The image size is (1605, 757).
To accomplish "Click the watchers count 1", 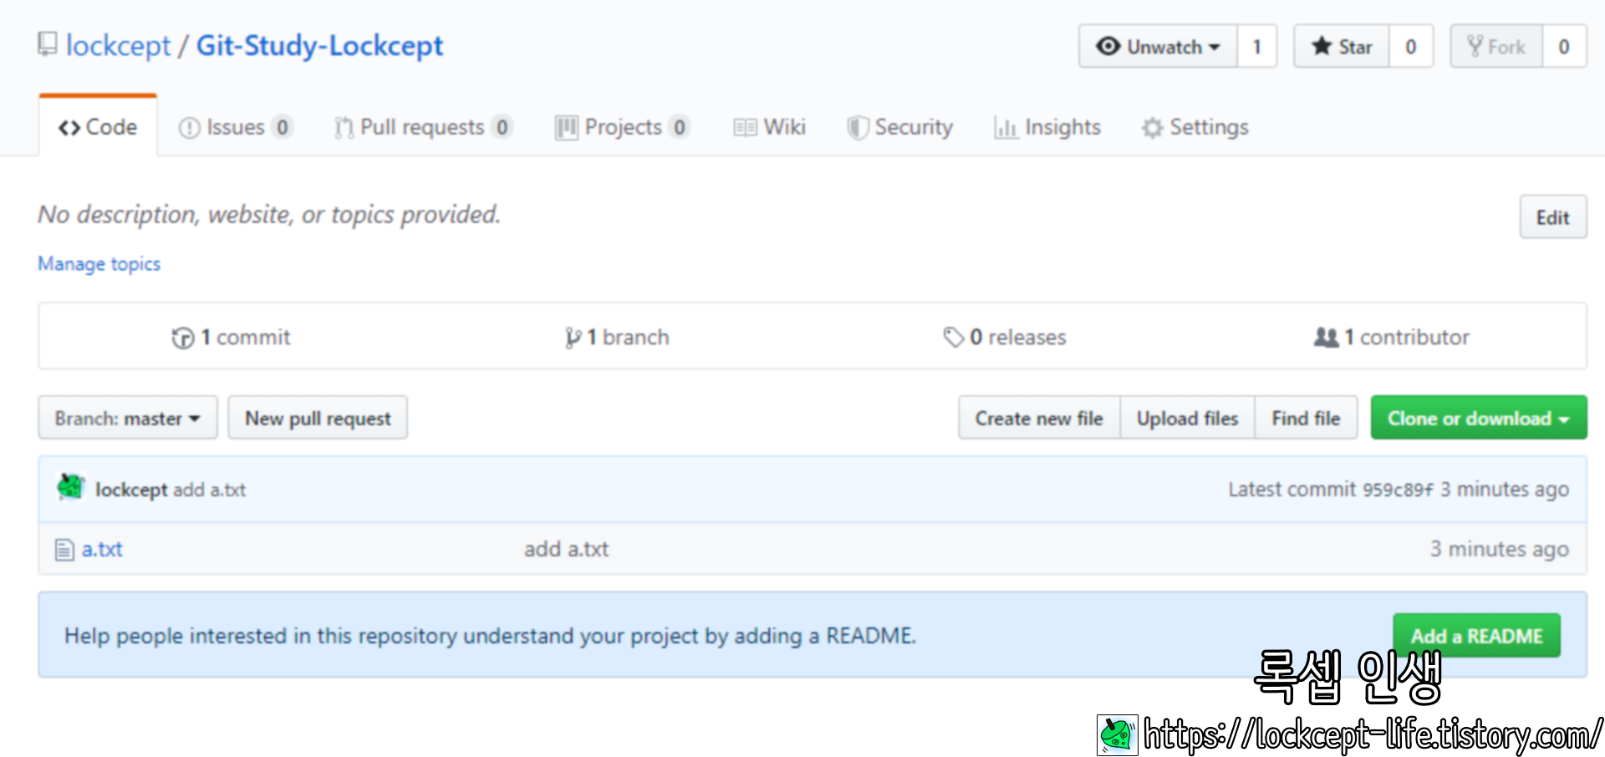I will [x=1256, y=47].
